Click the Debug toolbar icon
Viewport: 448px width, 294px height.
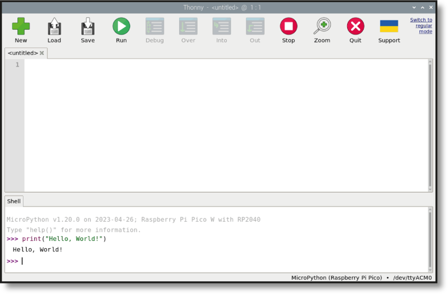155,26
